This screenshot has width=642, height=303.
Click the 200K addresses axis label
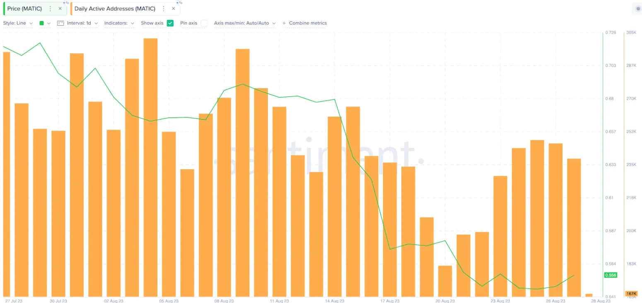[x=631, y=231]
